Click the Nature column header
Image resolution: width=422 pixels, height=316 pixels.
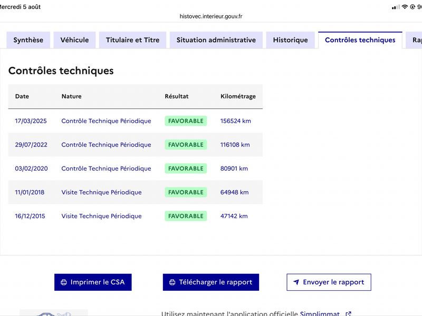click(72, 96)
